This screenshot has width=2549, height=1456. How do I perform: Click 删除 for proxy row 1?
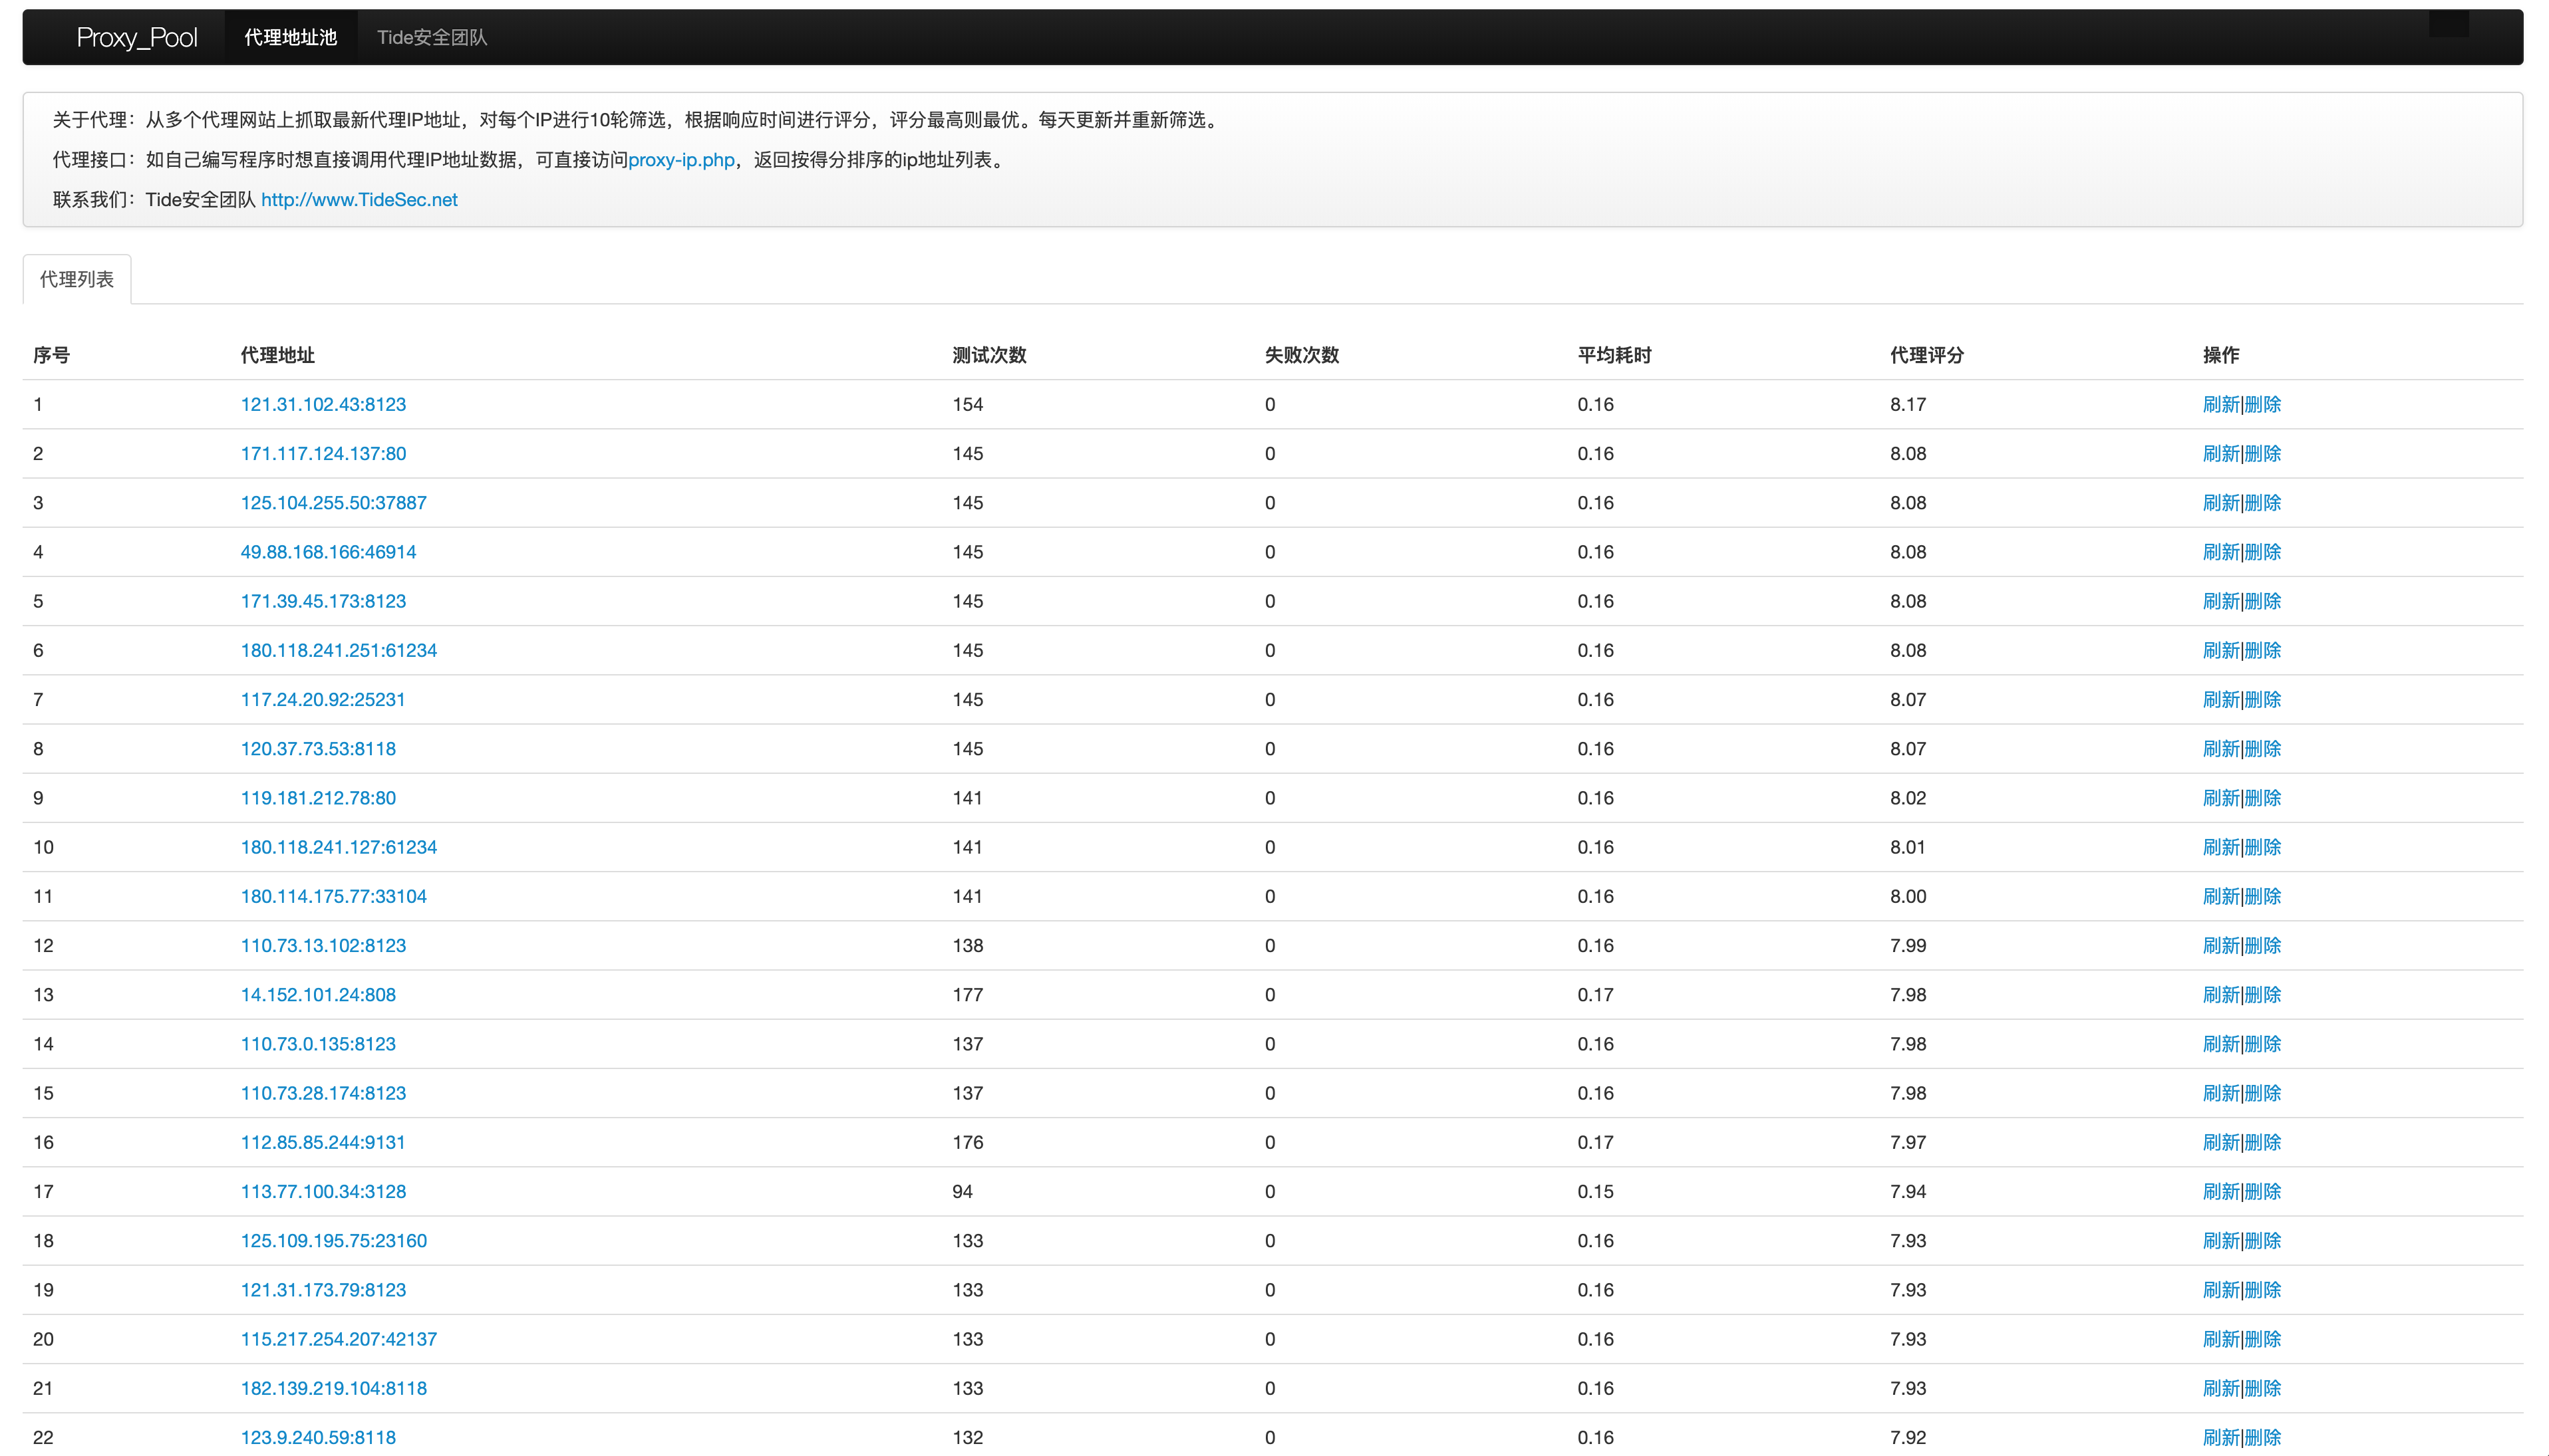click(2263, 404)
